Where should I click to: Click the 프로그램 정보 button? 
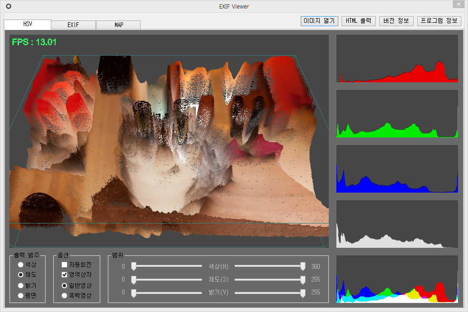coord(439,21)
